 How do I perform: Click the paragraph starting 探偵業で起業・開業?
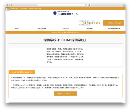point(65,56)
